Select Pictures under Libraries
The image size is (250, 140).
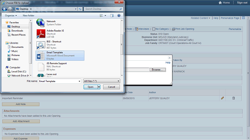point(16,55)
